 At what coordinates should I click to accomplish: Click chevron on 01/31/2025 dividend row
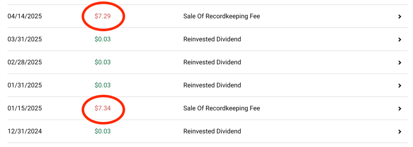[400, 86]
